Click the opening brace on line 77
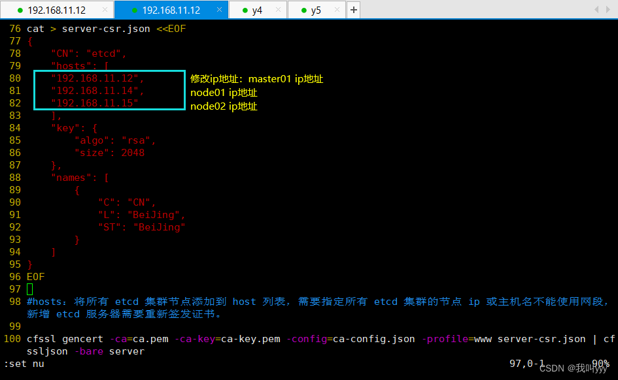 (x=30, y=41)
